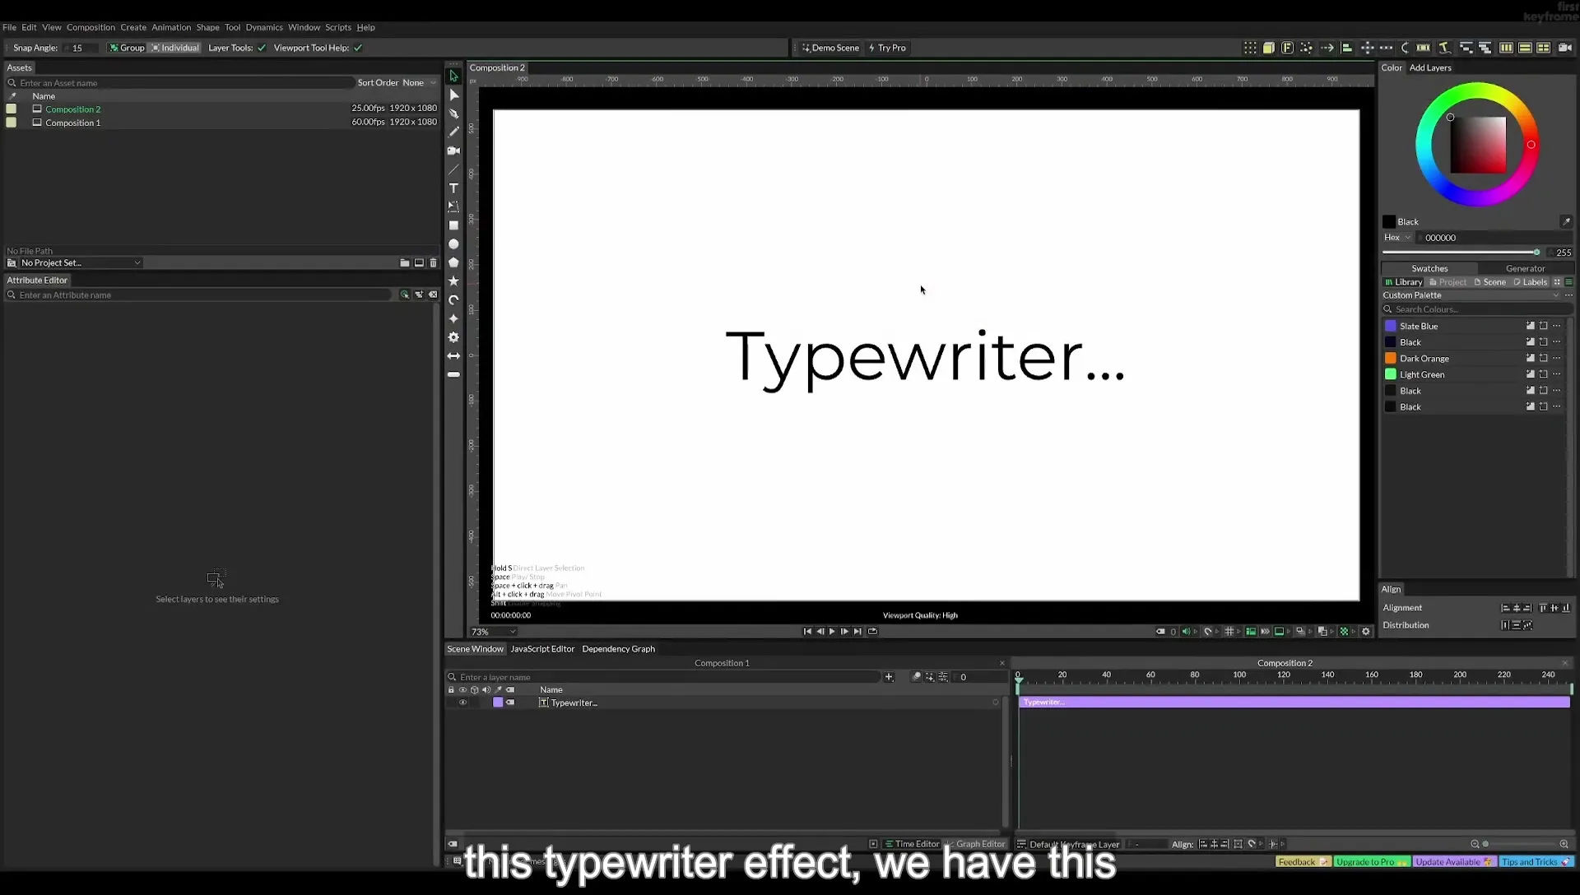Delete selected asset with trash icon
The width and height of the screenshot is (1580, 895).
point(434,263)
